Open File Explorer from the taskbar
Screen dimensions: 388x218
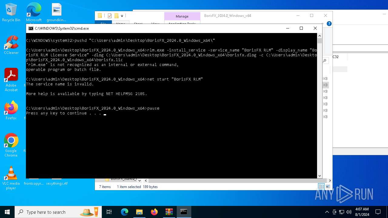pyautogui.click(x=139, y=212)
